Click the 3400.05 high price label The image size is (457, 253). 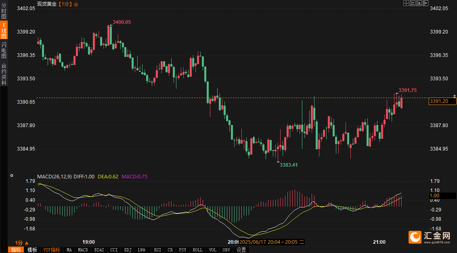[122, 22]
